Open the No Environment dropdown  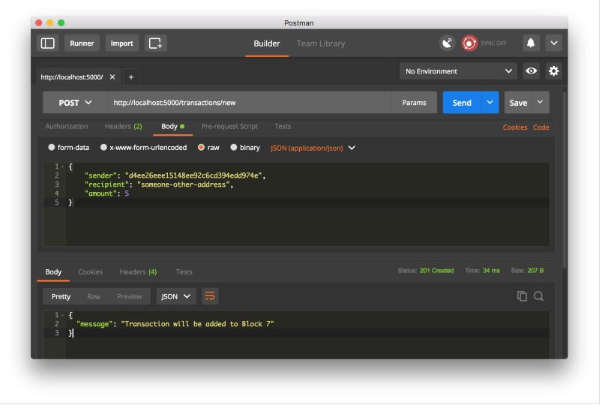pos(458,71)
